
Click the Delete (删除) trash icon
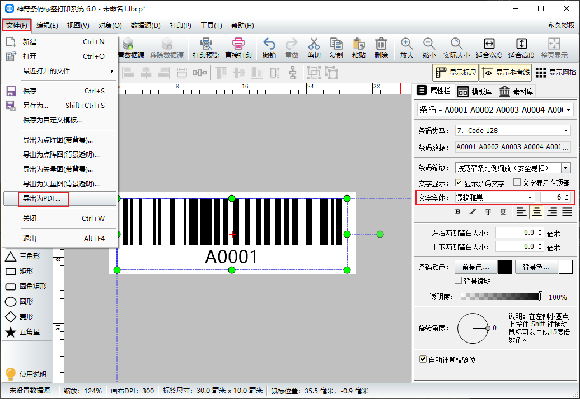(381, 48)
